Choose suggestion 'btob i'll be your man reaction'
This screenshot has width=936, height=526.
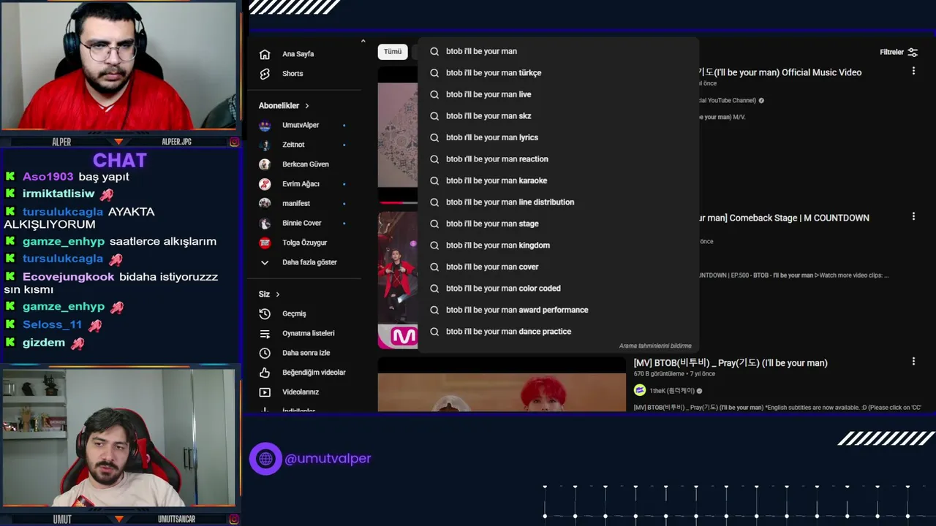tap(558, 159)
